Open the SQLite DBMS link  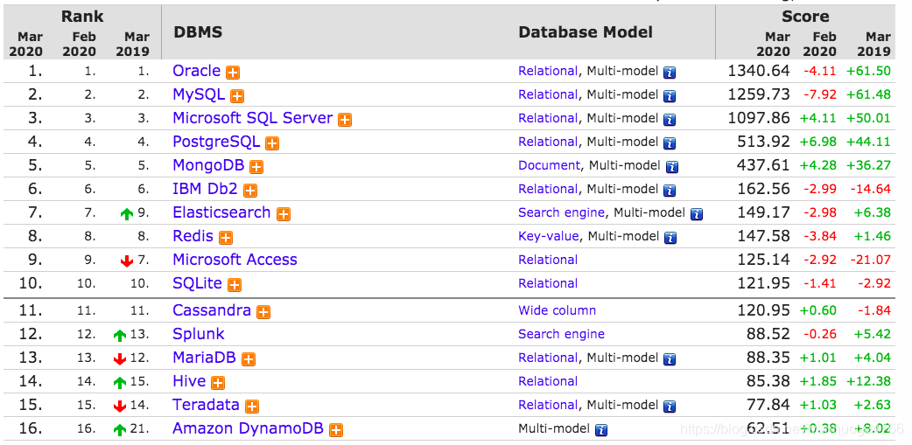197,283
